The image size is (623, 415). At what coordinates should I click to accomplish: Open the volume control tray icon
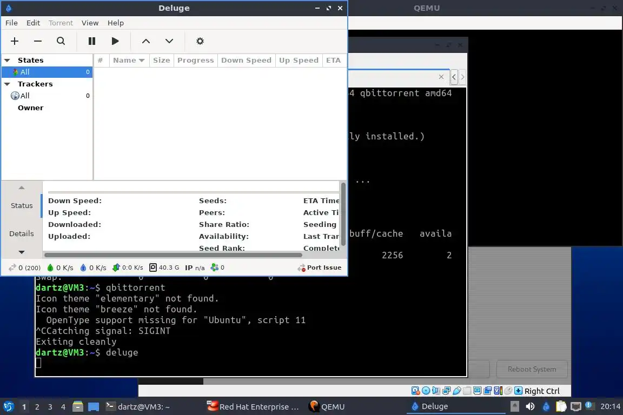click(530, 406)
